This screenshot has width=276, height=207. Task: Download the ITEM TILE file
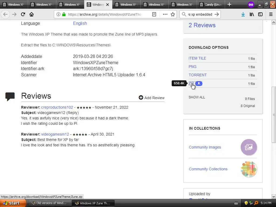[197, 58]
